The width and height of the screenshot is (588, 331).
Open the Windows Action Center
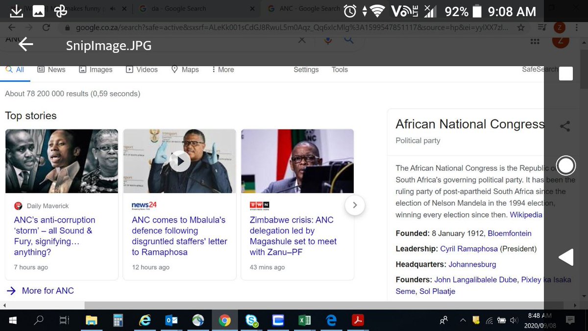[x=570, y=320]
